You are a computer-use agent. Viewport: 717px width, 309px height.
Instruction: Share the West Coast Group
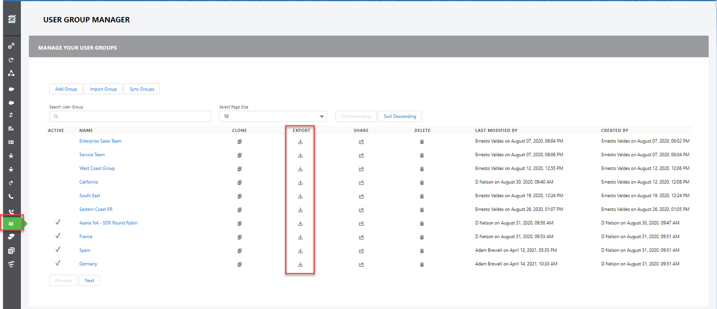[361, 169]
